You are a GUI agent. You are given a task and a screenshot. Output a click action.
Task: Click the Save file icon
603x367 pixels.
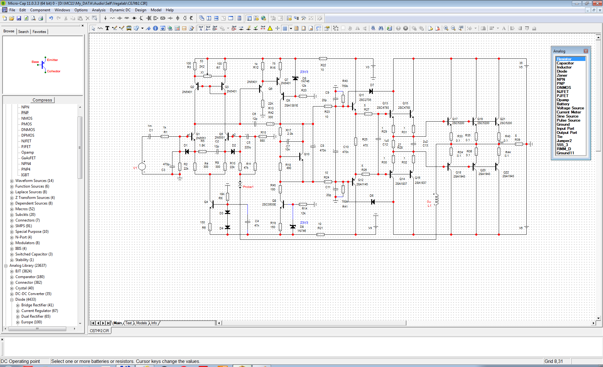pyautogui.click(x=19, y=18)
